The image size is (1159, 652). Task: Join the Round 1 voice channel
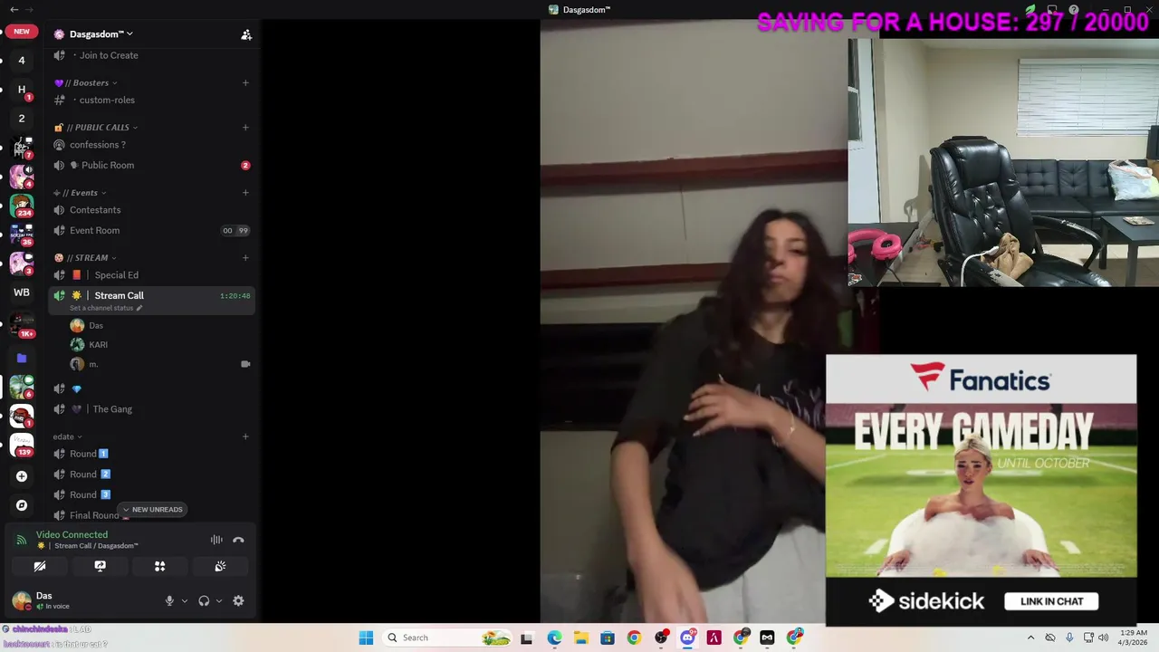tap(89, 454)
